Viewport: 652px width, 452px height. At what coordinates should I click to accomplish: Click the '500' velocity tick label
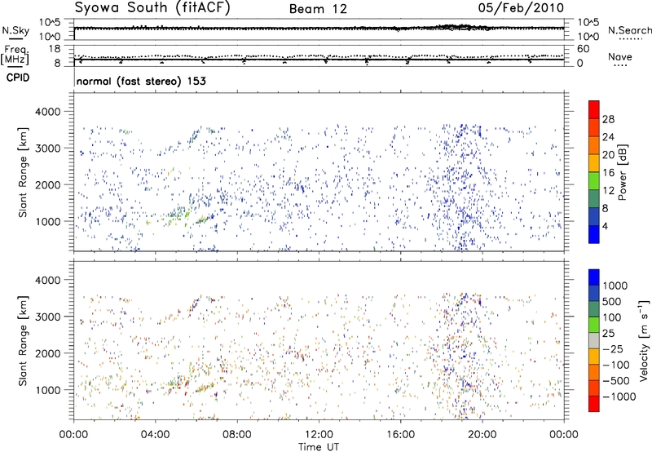[x=612, y=301]
